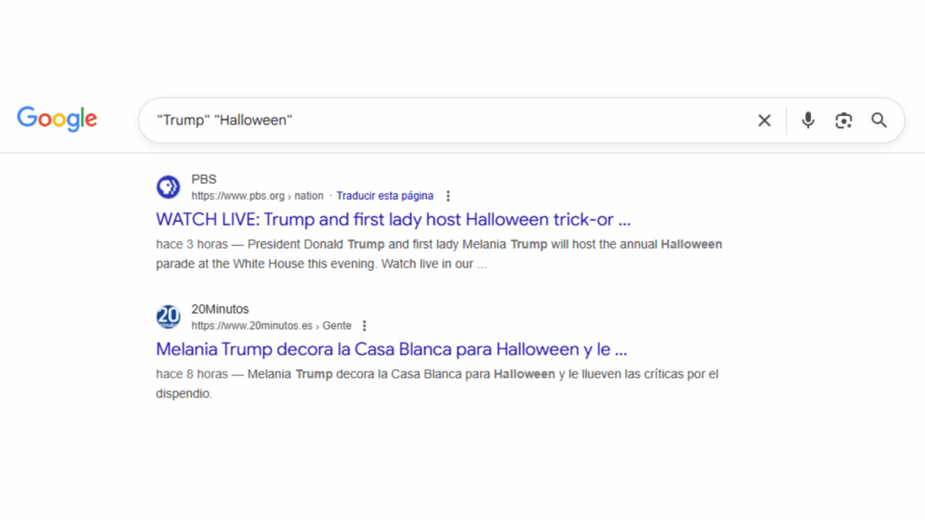Activate voice search with the microphone icon

807,120
